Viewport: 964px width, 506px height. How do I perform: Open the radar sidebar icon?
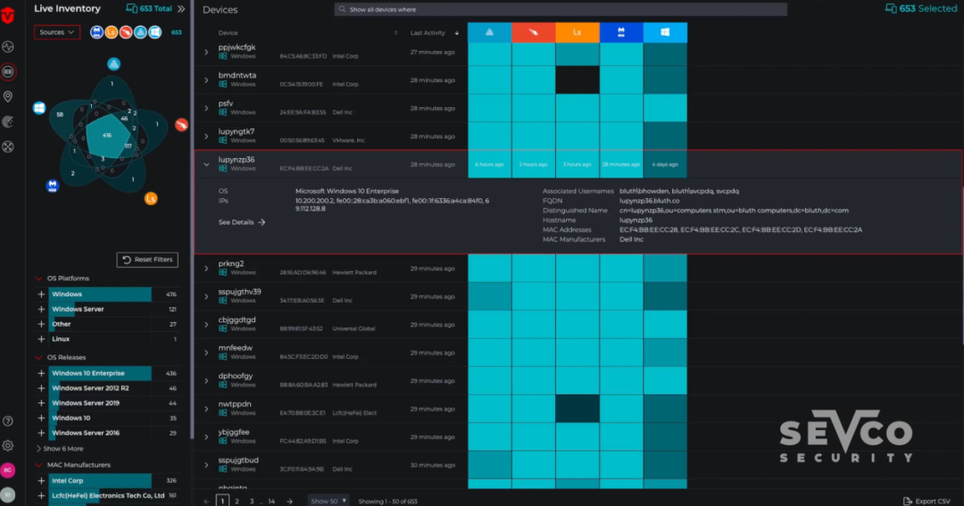pyautogui.click(x=8, y=121)
